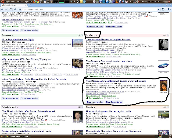
Task: Open the Places menu
Action: tap(20, 1)
